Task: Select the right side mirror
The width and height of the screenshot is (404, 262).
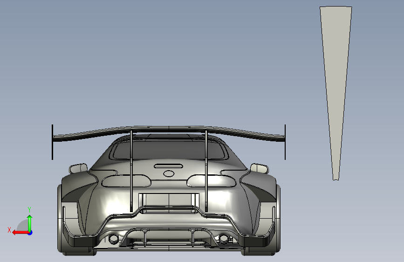Action: (260, 168)
